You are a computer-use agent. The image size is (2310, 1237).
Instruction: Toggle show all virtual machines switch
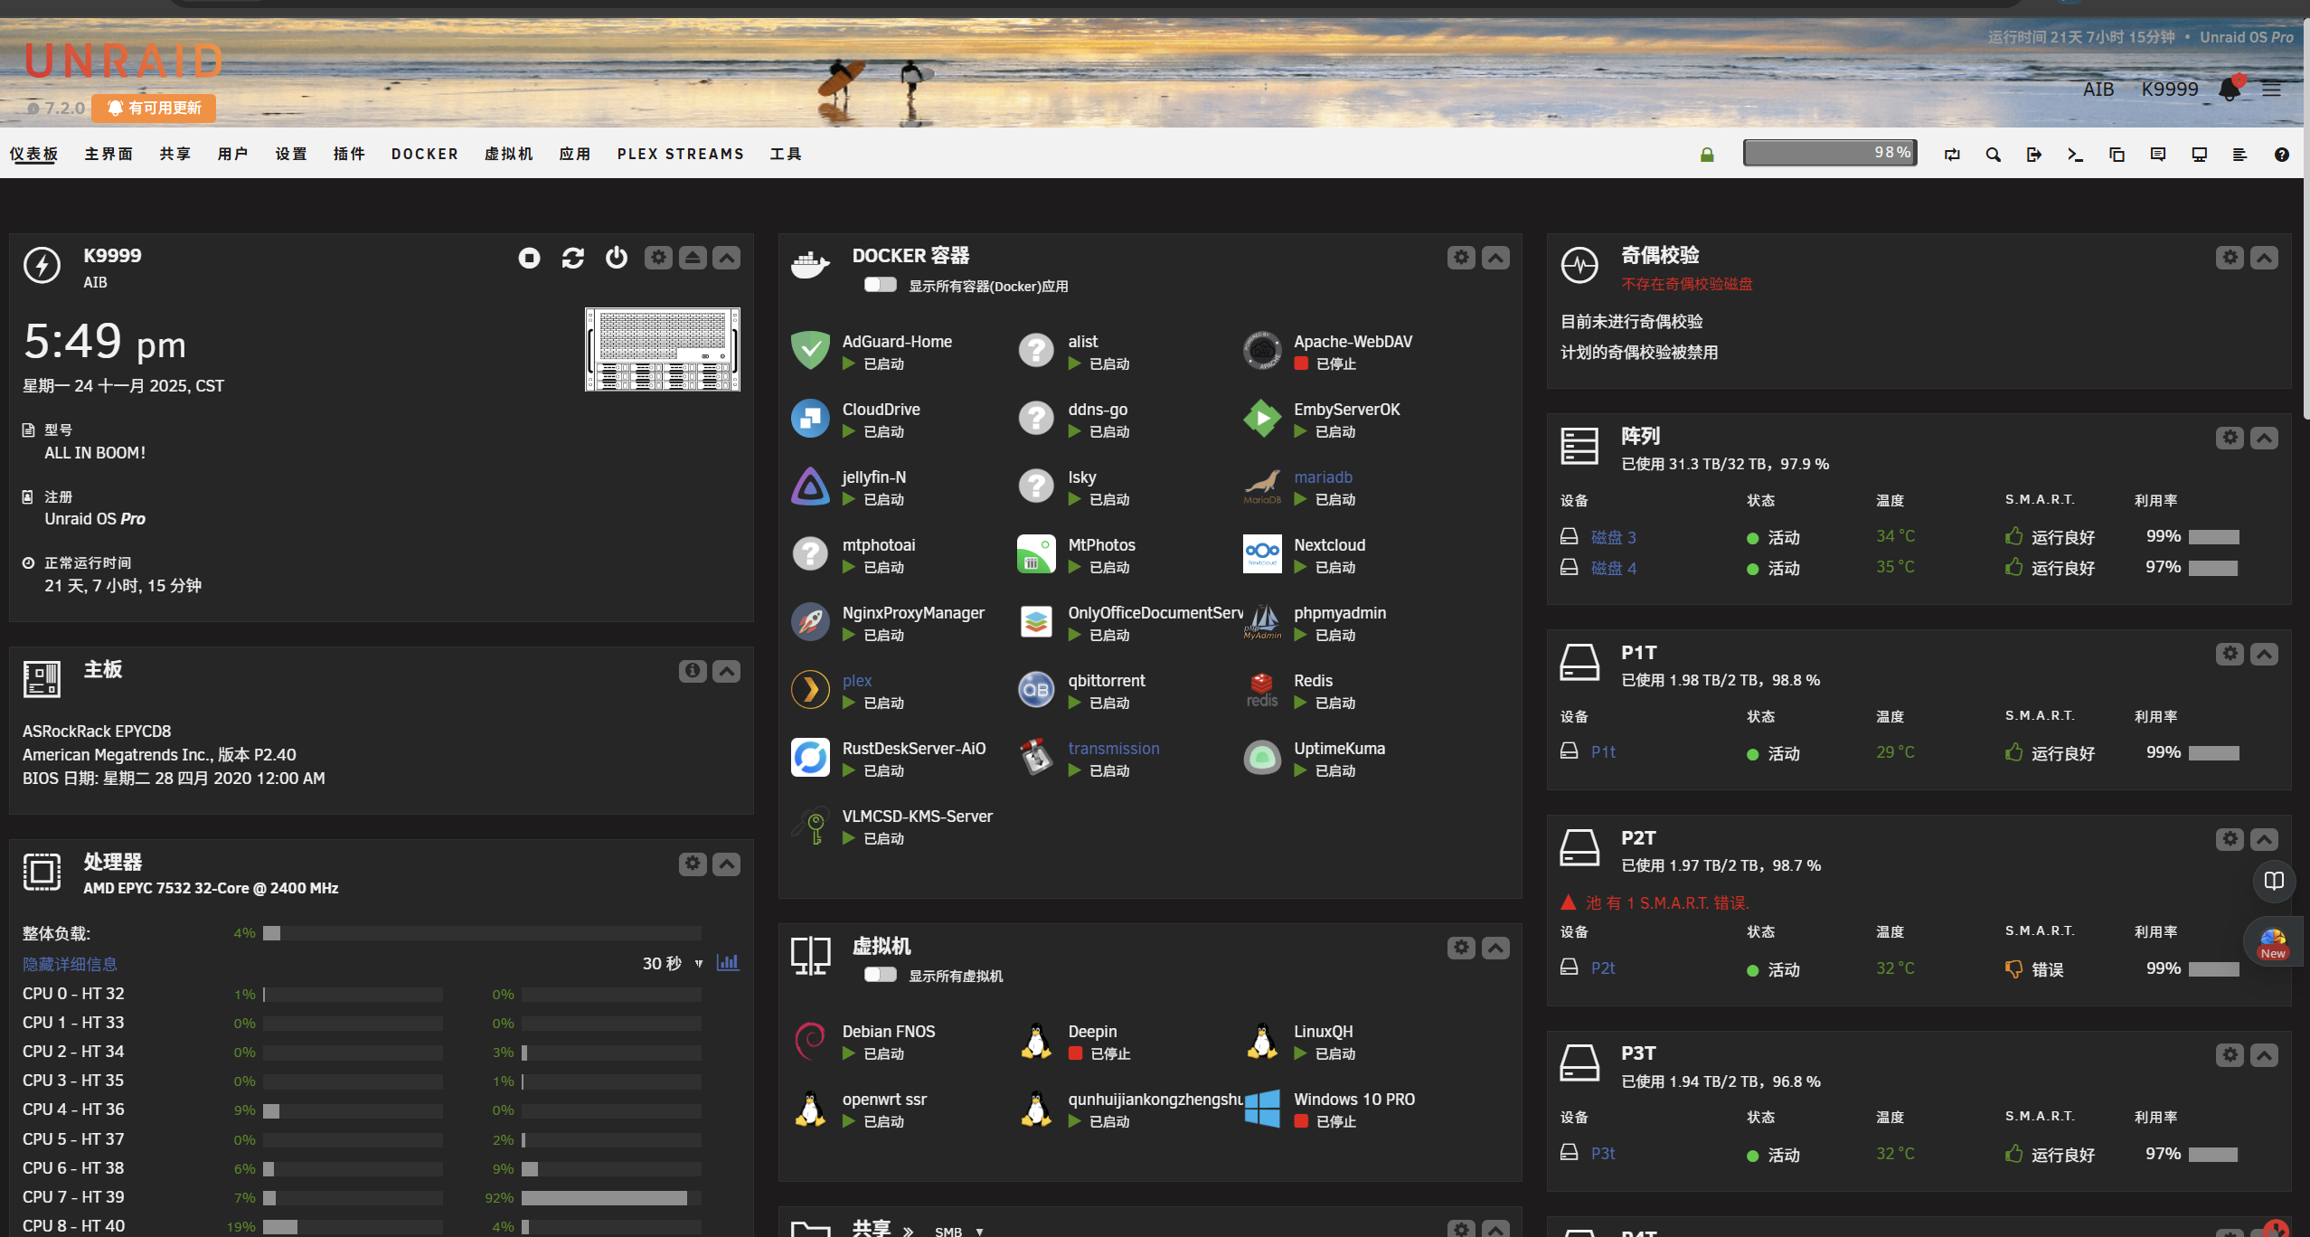(880, 975)
